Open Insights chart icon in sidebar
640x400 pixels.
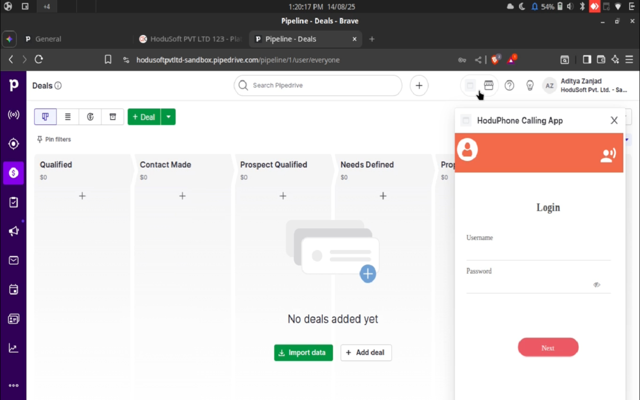coord(13,347)
